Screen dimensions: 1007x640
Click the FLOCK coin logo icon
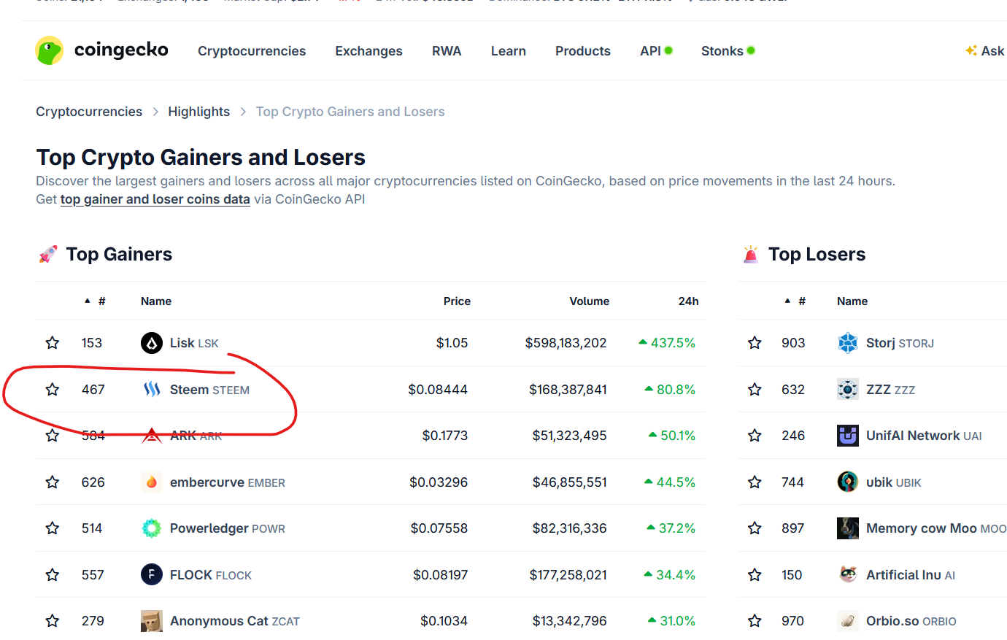pyautogui.click(x=152, y=575)
